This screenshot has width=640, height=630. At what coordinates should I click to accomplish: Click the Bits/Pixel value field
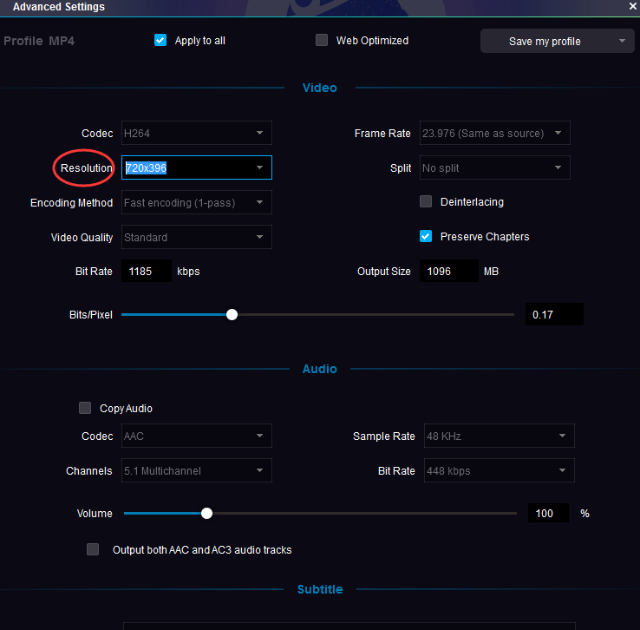tap(553, 314)
